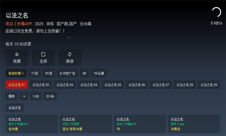This screenshot has height=136, width=226.
Task: Click the arrow button beside 倒序
Action: (x=24, y=96)
